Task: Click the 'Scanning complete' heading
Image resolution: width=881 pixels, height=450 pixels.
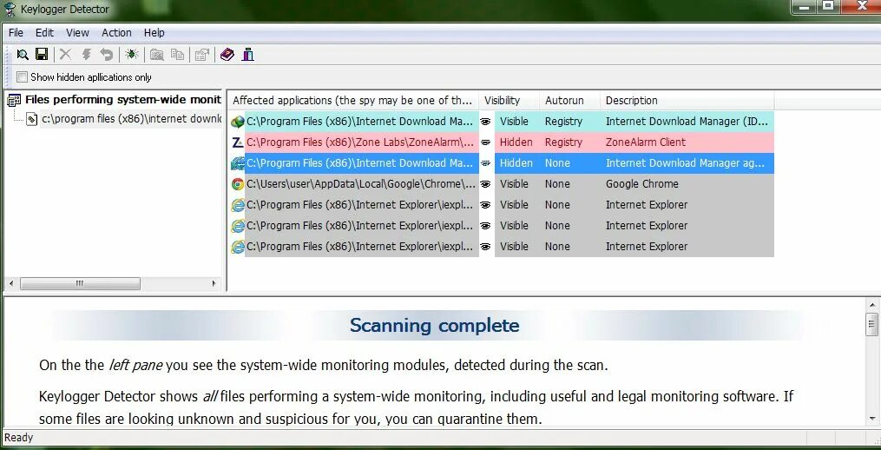Action: (434, 325)
